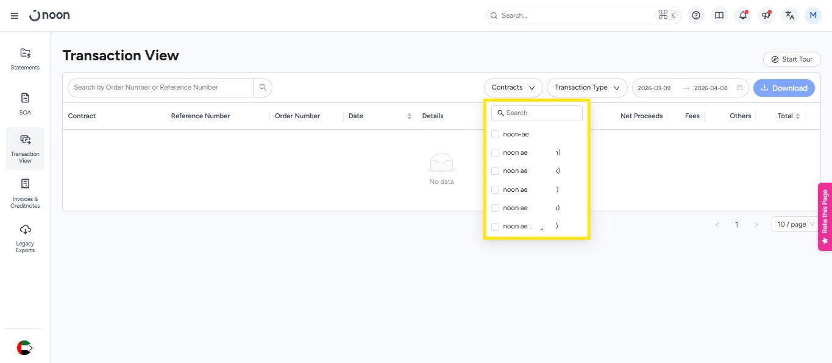
Task: Check the noon-ae contract checkbox
Action: point(496,134)
